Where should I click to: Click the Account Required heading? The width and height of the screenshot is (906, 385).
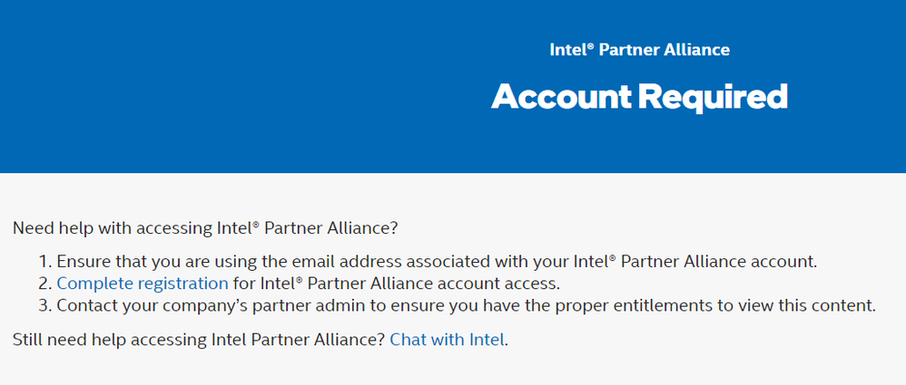[x=639, y=96]
